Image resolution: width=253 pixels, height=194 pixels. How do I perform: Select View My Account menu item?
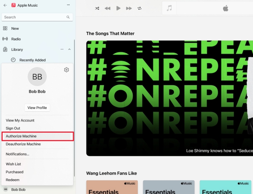(x=20, y=120)
